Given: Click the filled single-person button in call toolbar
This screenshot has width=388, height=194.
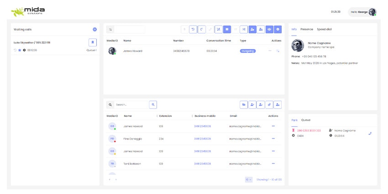Looking at the screenshot, I should pos(252,30).
